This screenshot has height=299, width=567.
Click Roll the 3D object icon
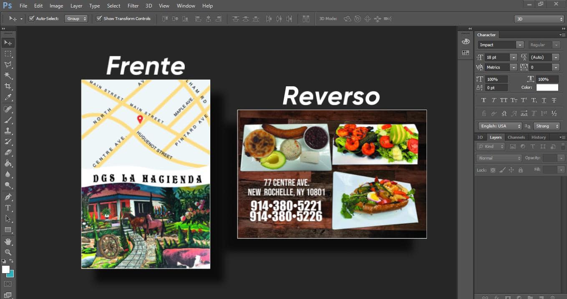click(x=358, y=19)
